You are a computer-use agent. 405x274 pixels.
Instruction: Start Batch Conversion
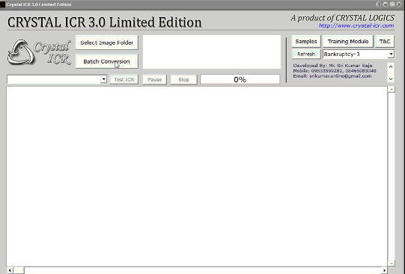point(106,61)
